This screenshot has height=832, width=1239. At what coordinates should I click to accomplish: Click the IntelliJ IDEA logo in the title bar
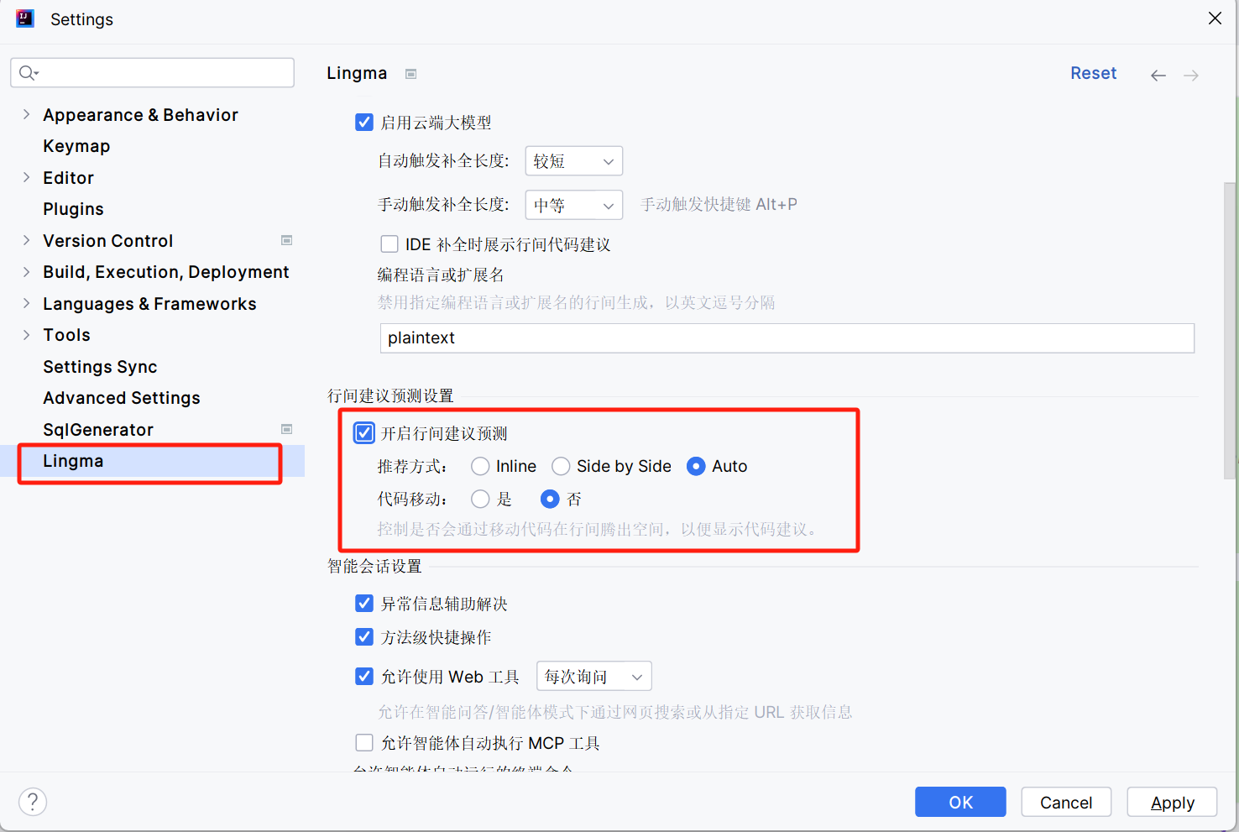point(24,18)
